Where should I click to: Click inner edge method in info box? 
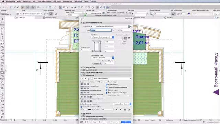click(x=51, y=14)
